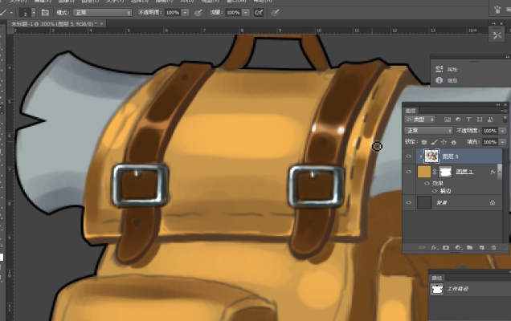Select the 工作路径 work path row
Screen dimensions: 511x321
pyautogui.click(x=469, y=289)
